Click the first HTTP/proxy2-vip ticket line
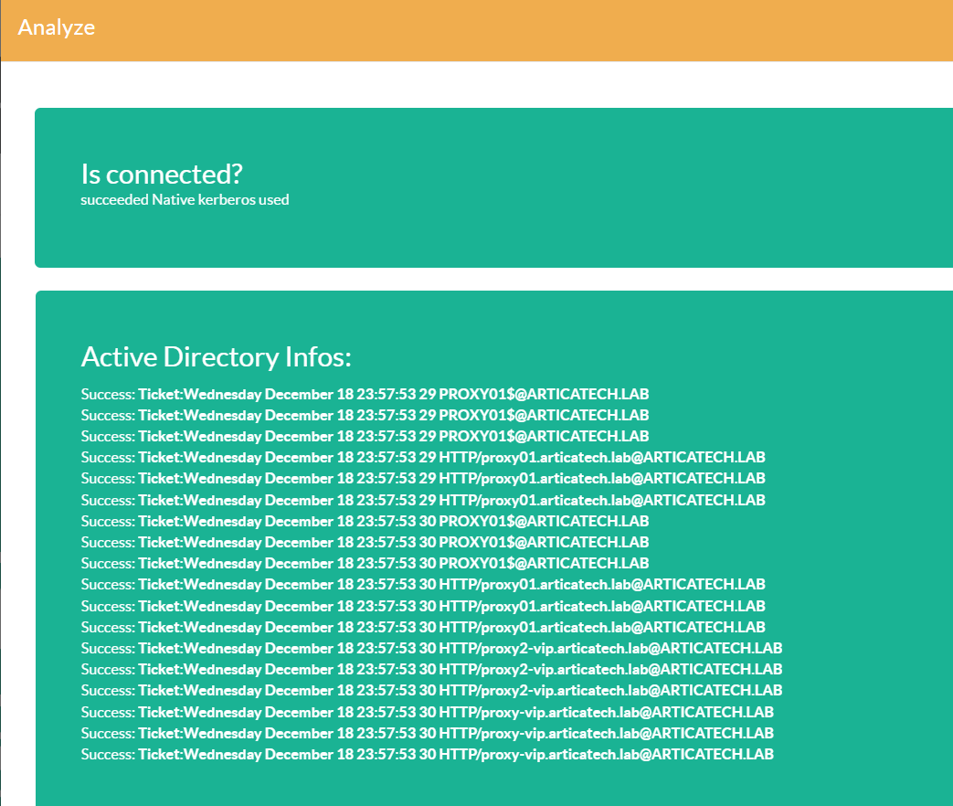This screenshot has height=806, width=953. 431,648
